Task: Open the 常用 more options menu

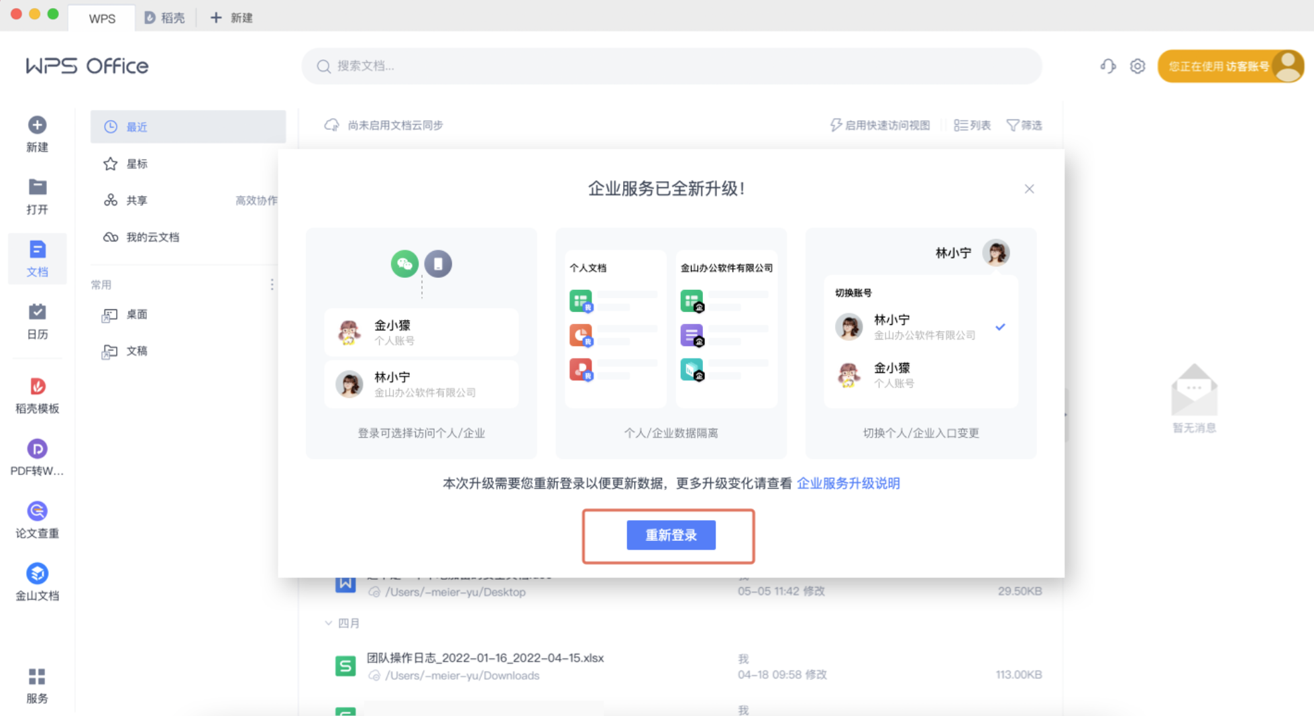Action: pos(272,285)
